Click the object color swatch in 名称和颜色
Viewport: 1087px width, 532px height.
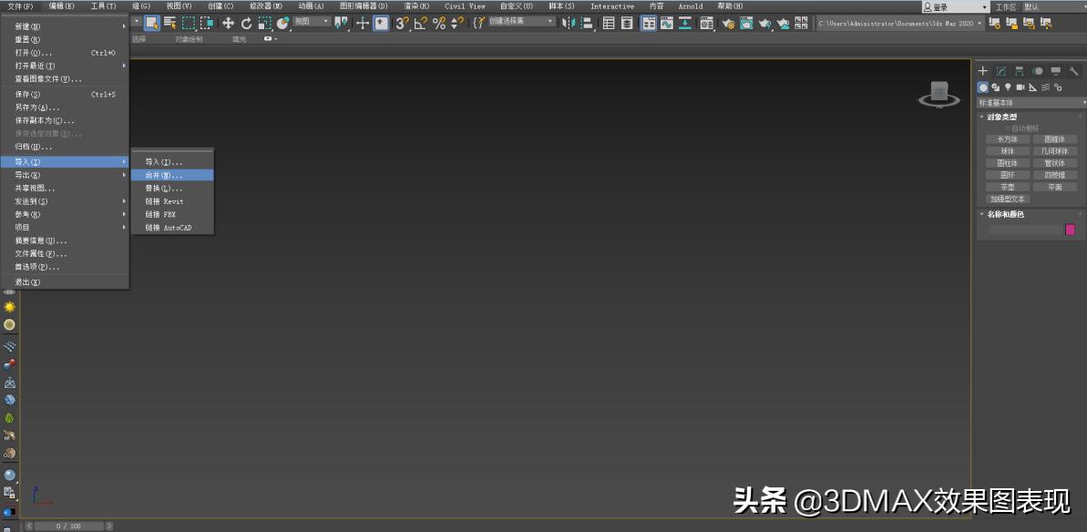[x=1069, y=230]
